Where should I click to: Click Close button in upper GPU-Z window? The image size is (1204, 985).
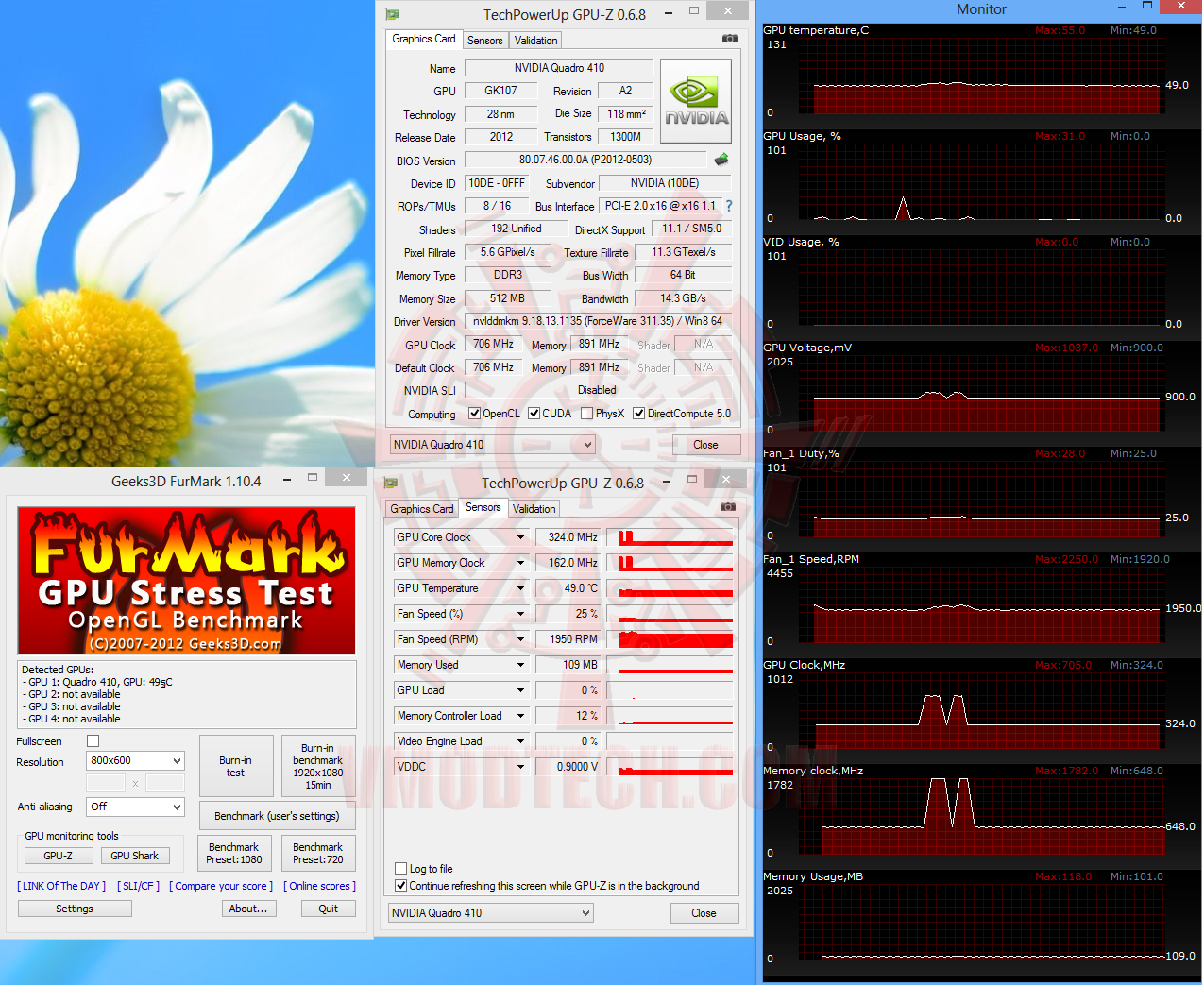(x=705, y=445)
